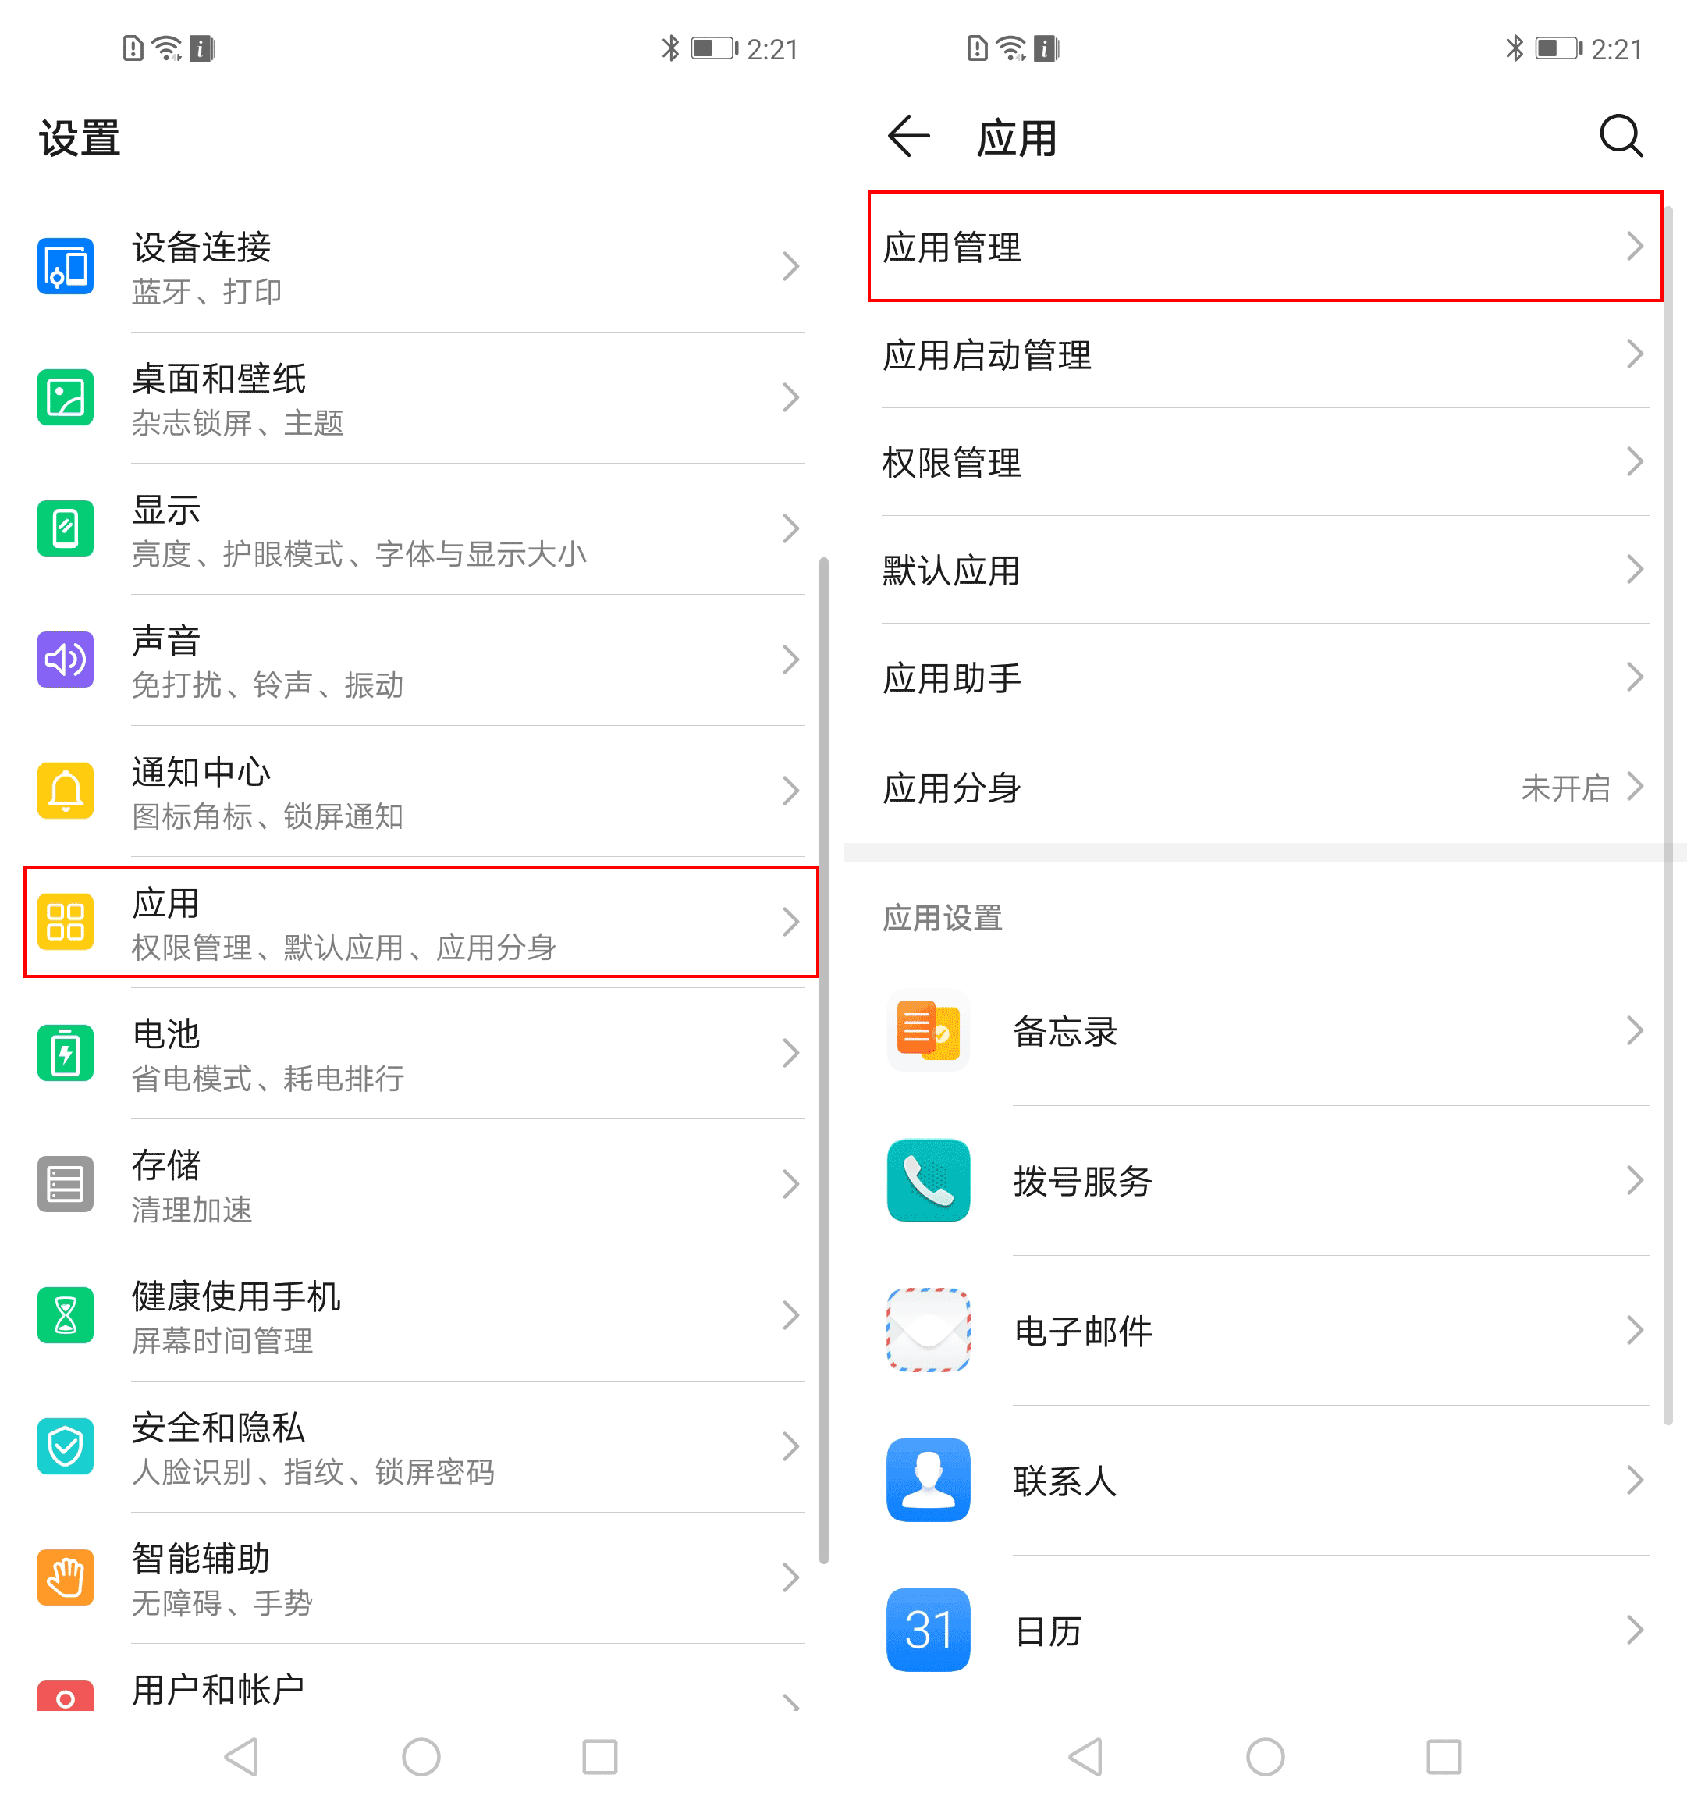
Task: Go to 电池 battery settings
Action: click(x=421, y=1053)
